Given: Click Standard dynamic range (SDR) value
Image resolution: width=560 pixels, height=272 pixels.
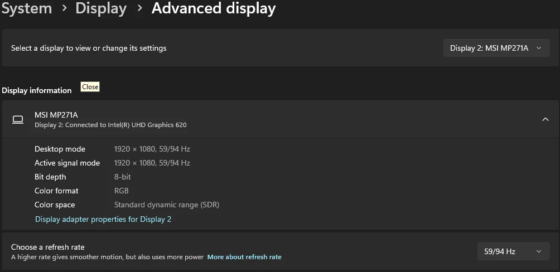Looking at the screenshot, I should [167, 205].
